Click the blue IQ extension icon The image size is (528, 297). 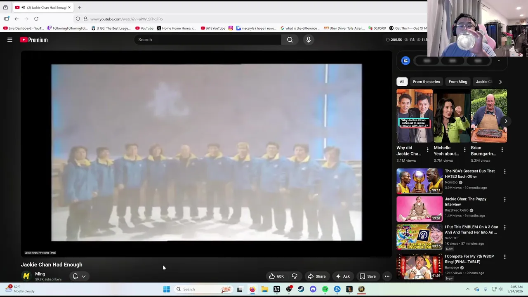tap(405, 61)
